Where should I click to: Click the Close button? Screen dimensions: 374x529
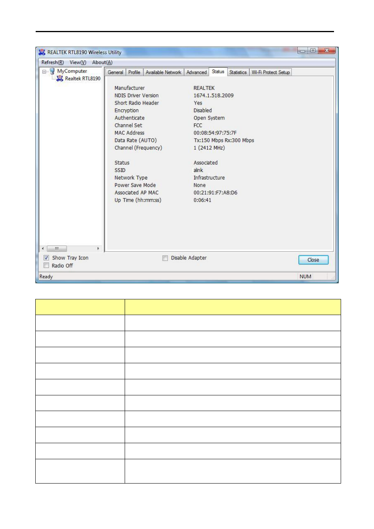point(313,260)
